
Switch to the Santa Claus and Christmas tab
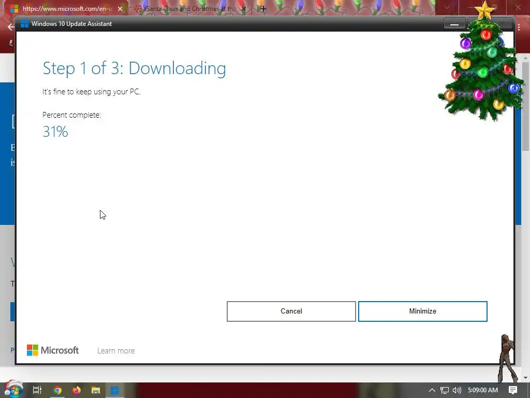[x=190, y=9]
